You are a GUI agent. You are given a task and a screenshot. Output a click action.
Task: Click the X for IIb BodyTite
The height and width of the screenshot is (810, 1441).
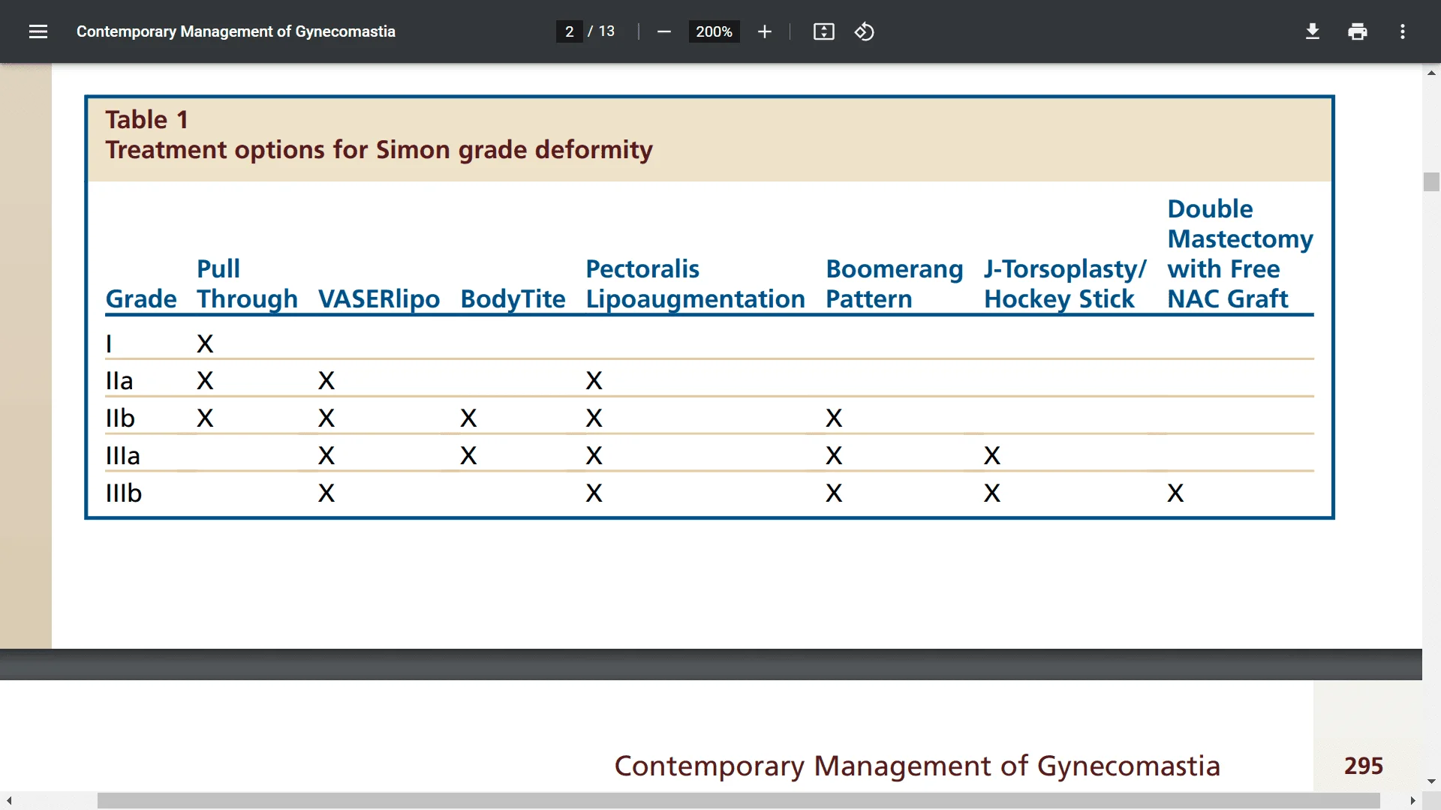tap(468, 418)
